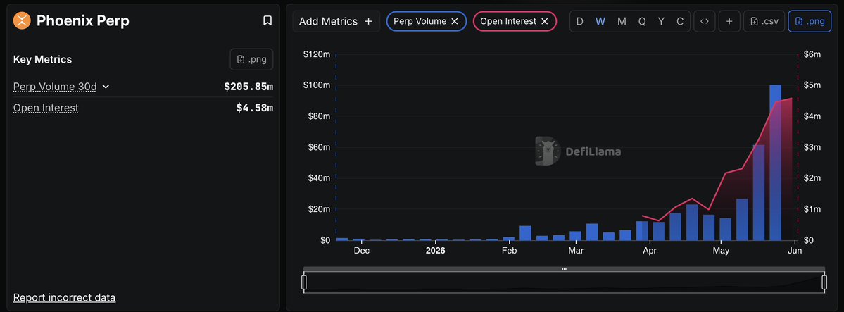Click the 2026 x-axis label
This screenshot has height=312, width=844.
tap(435, 251)
